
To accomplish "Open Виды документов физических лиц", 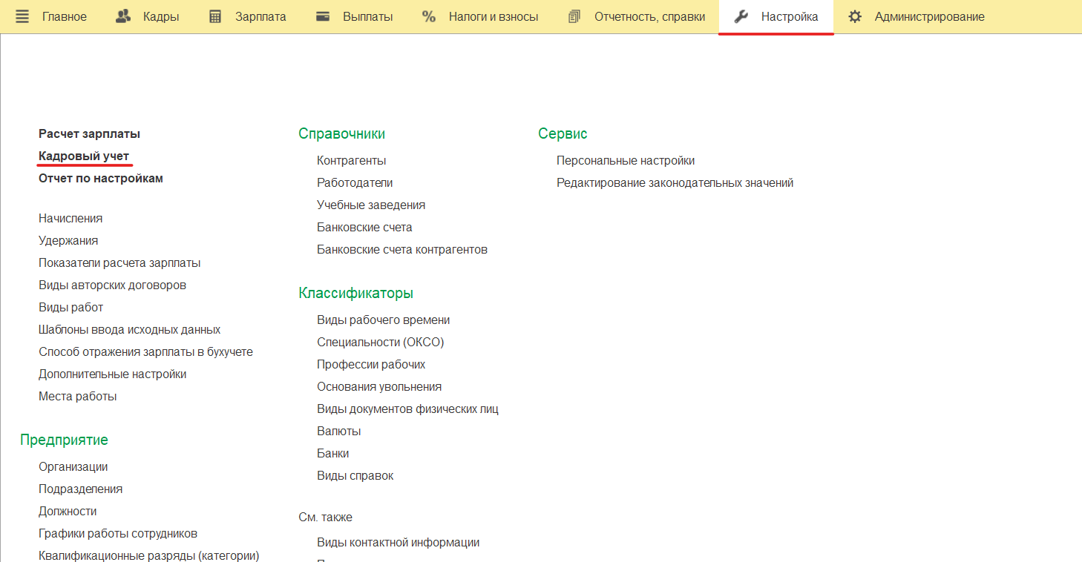I will point(407,409).
